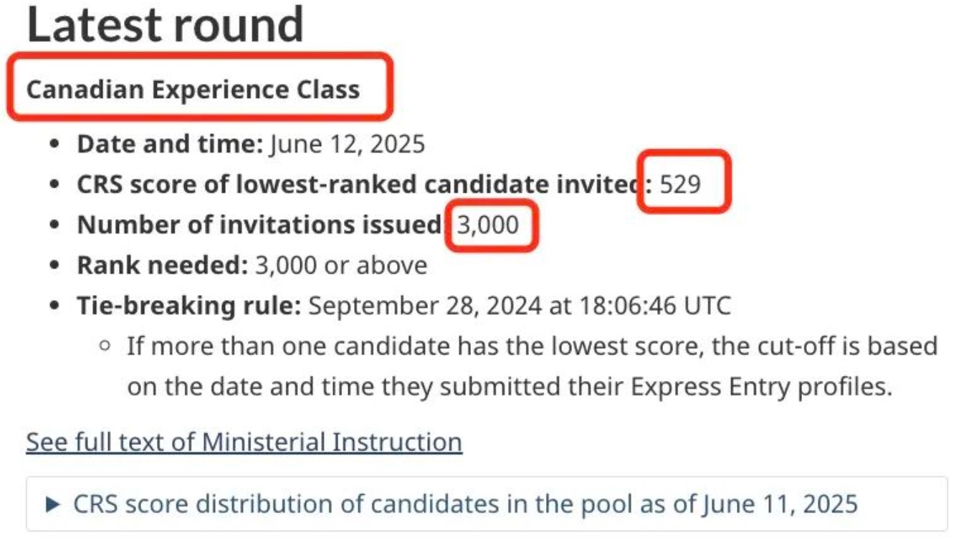Click the bullet point before "Date and time"
Viewport: 979px width, 550px height.
click(54, 145)
